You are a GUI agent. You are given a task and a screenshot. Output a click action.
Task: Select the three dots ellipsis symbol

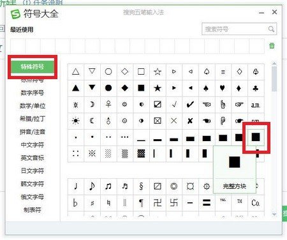tap(125, 137)
